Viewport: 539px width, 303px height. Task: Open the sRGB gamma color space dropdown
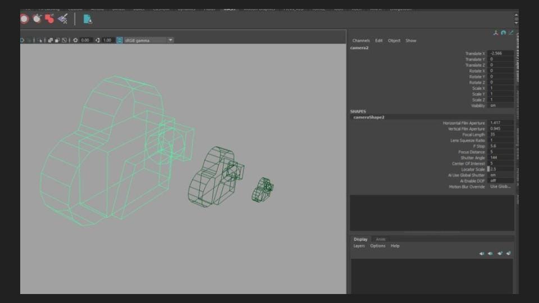(x=149, y=40)
